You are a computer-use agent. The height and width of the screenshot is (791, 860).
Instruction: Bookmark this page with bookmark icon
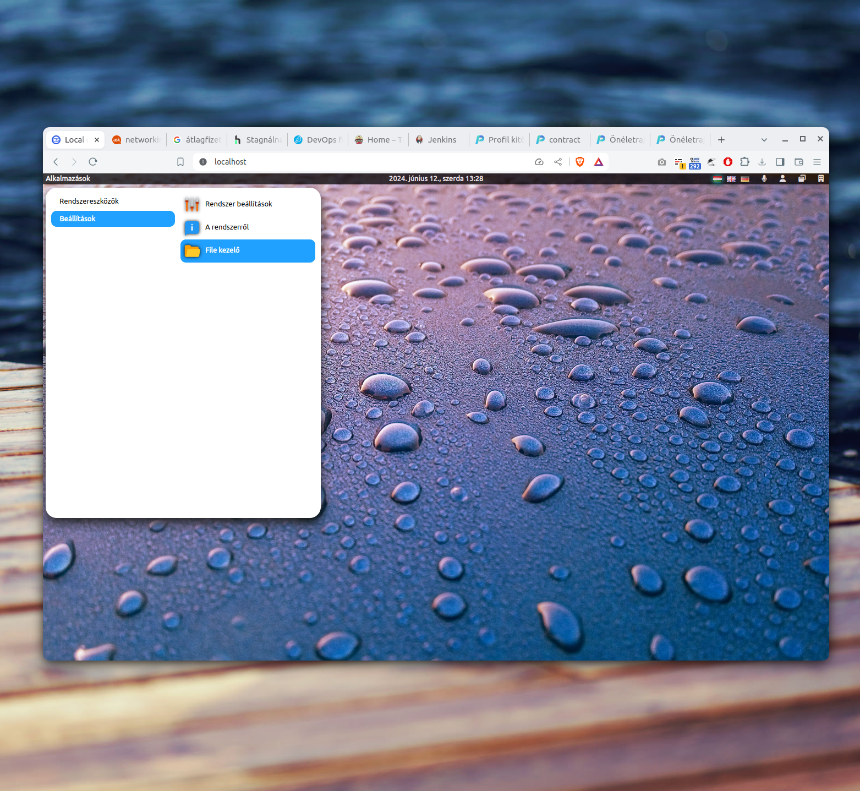click(180, 162)
